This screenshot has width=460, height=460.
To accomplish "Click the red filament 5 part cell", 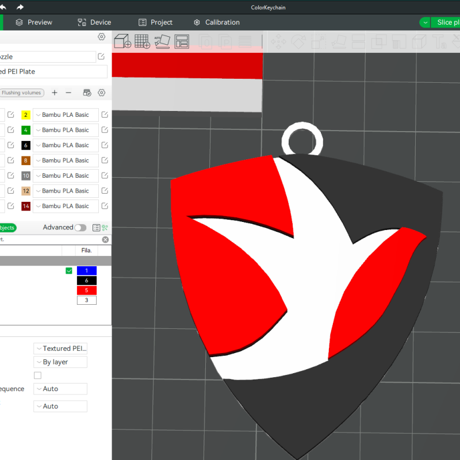I will tap(87, 290).
